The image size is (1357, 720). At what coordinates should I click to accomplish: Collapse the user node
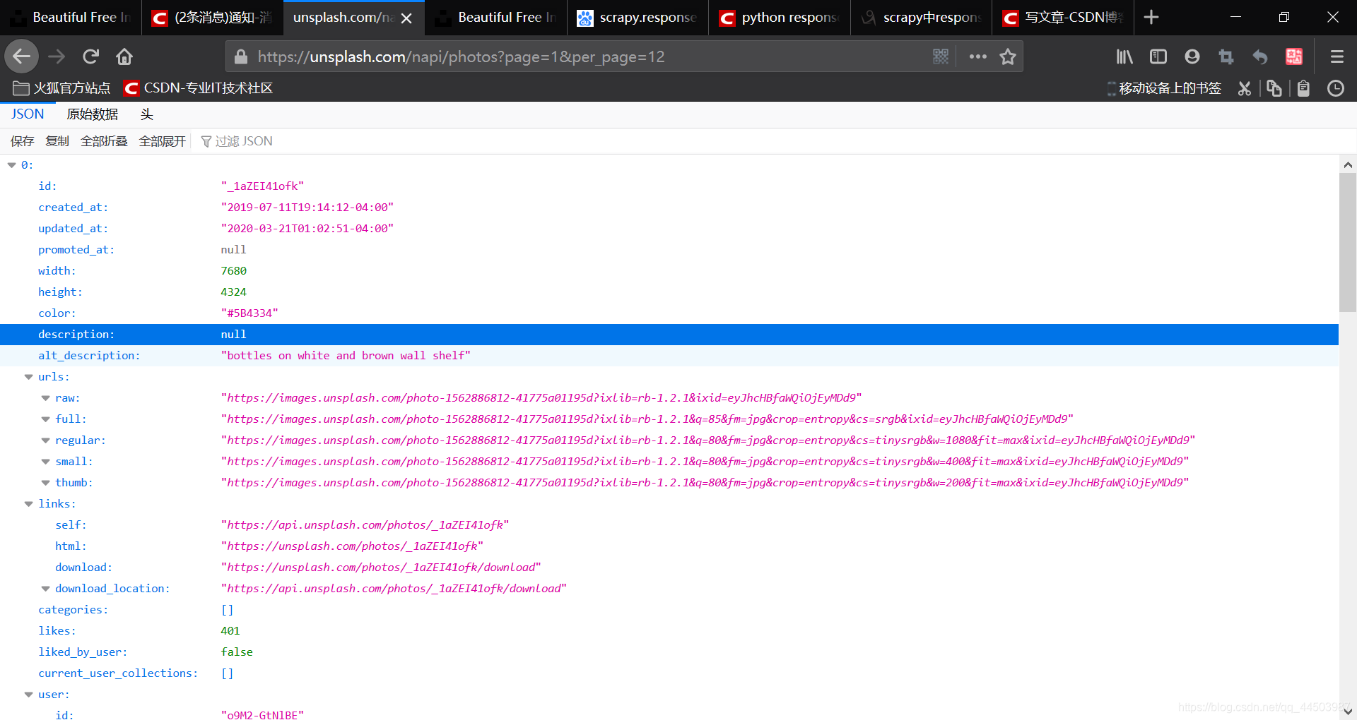tap(29, 695)
